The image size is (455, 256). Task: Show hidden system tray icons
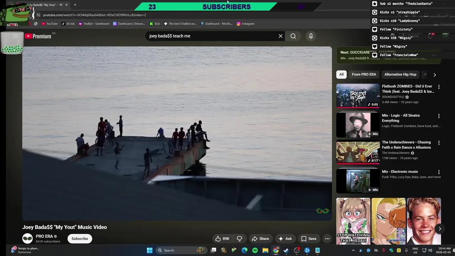(353, 250)
